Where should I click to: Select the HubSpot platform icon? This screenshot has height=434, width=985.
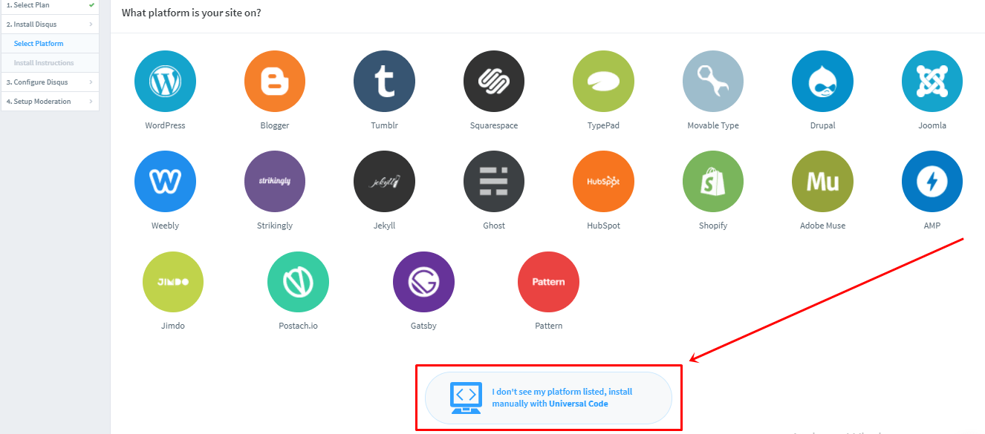point(603,182)
